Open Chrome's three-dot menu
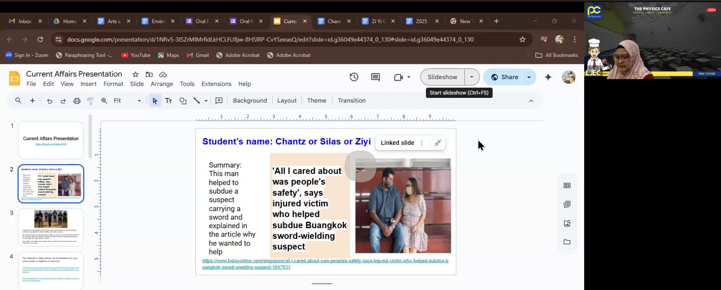 575,39
